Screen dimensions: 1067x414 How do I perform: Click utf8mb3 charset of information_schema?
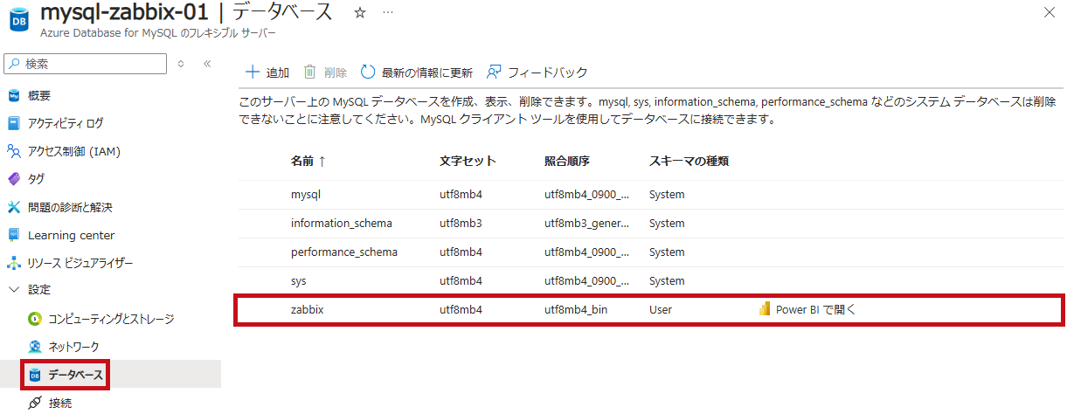point(461,224)
